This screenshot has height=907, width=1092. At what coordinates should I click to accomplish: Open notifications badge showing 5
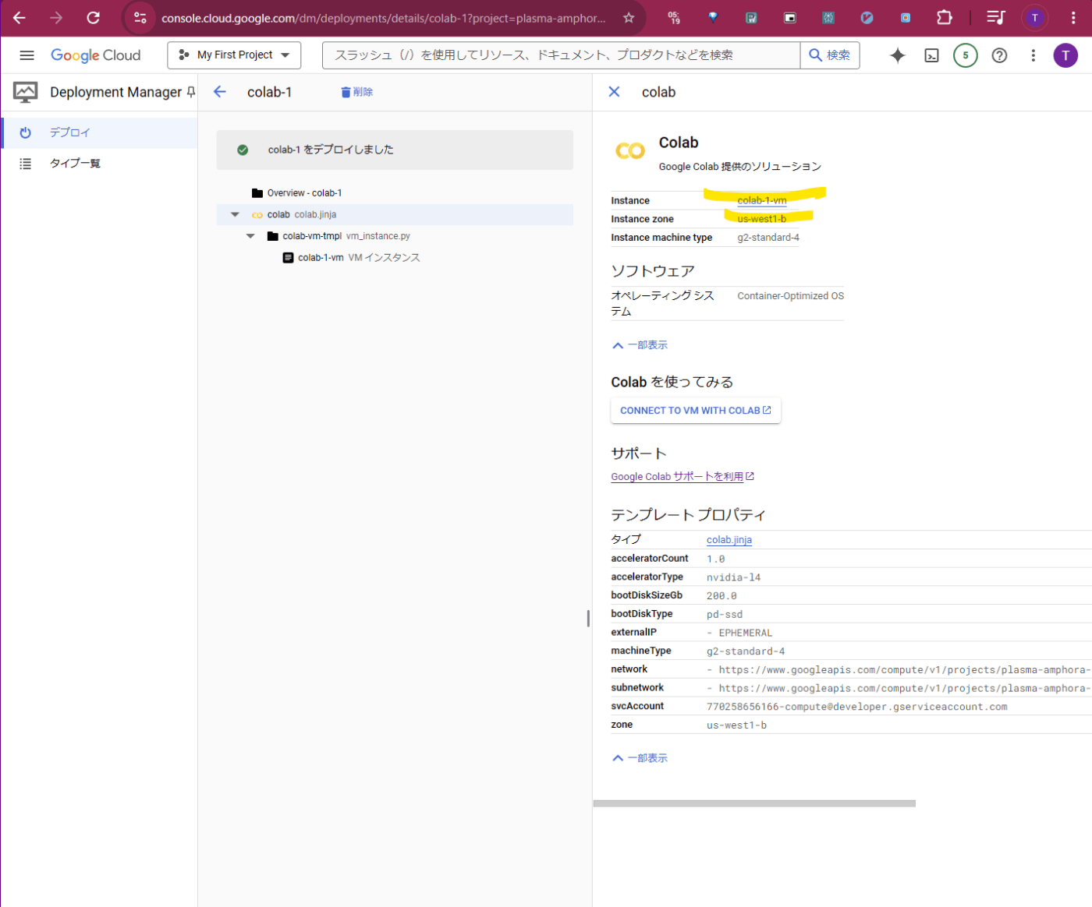(x=966, y=55)
